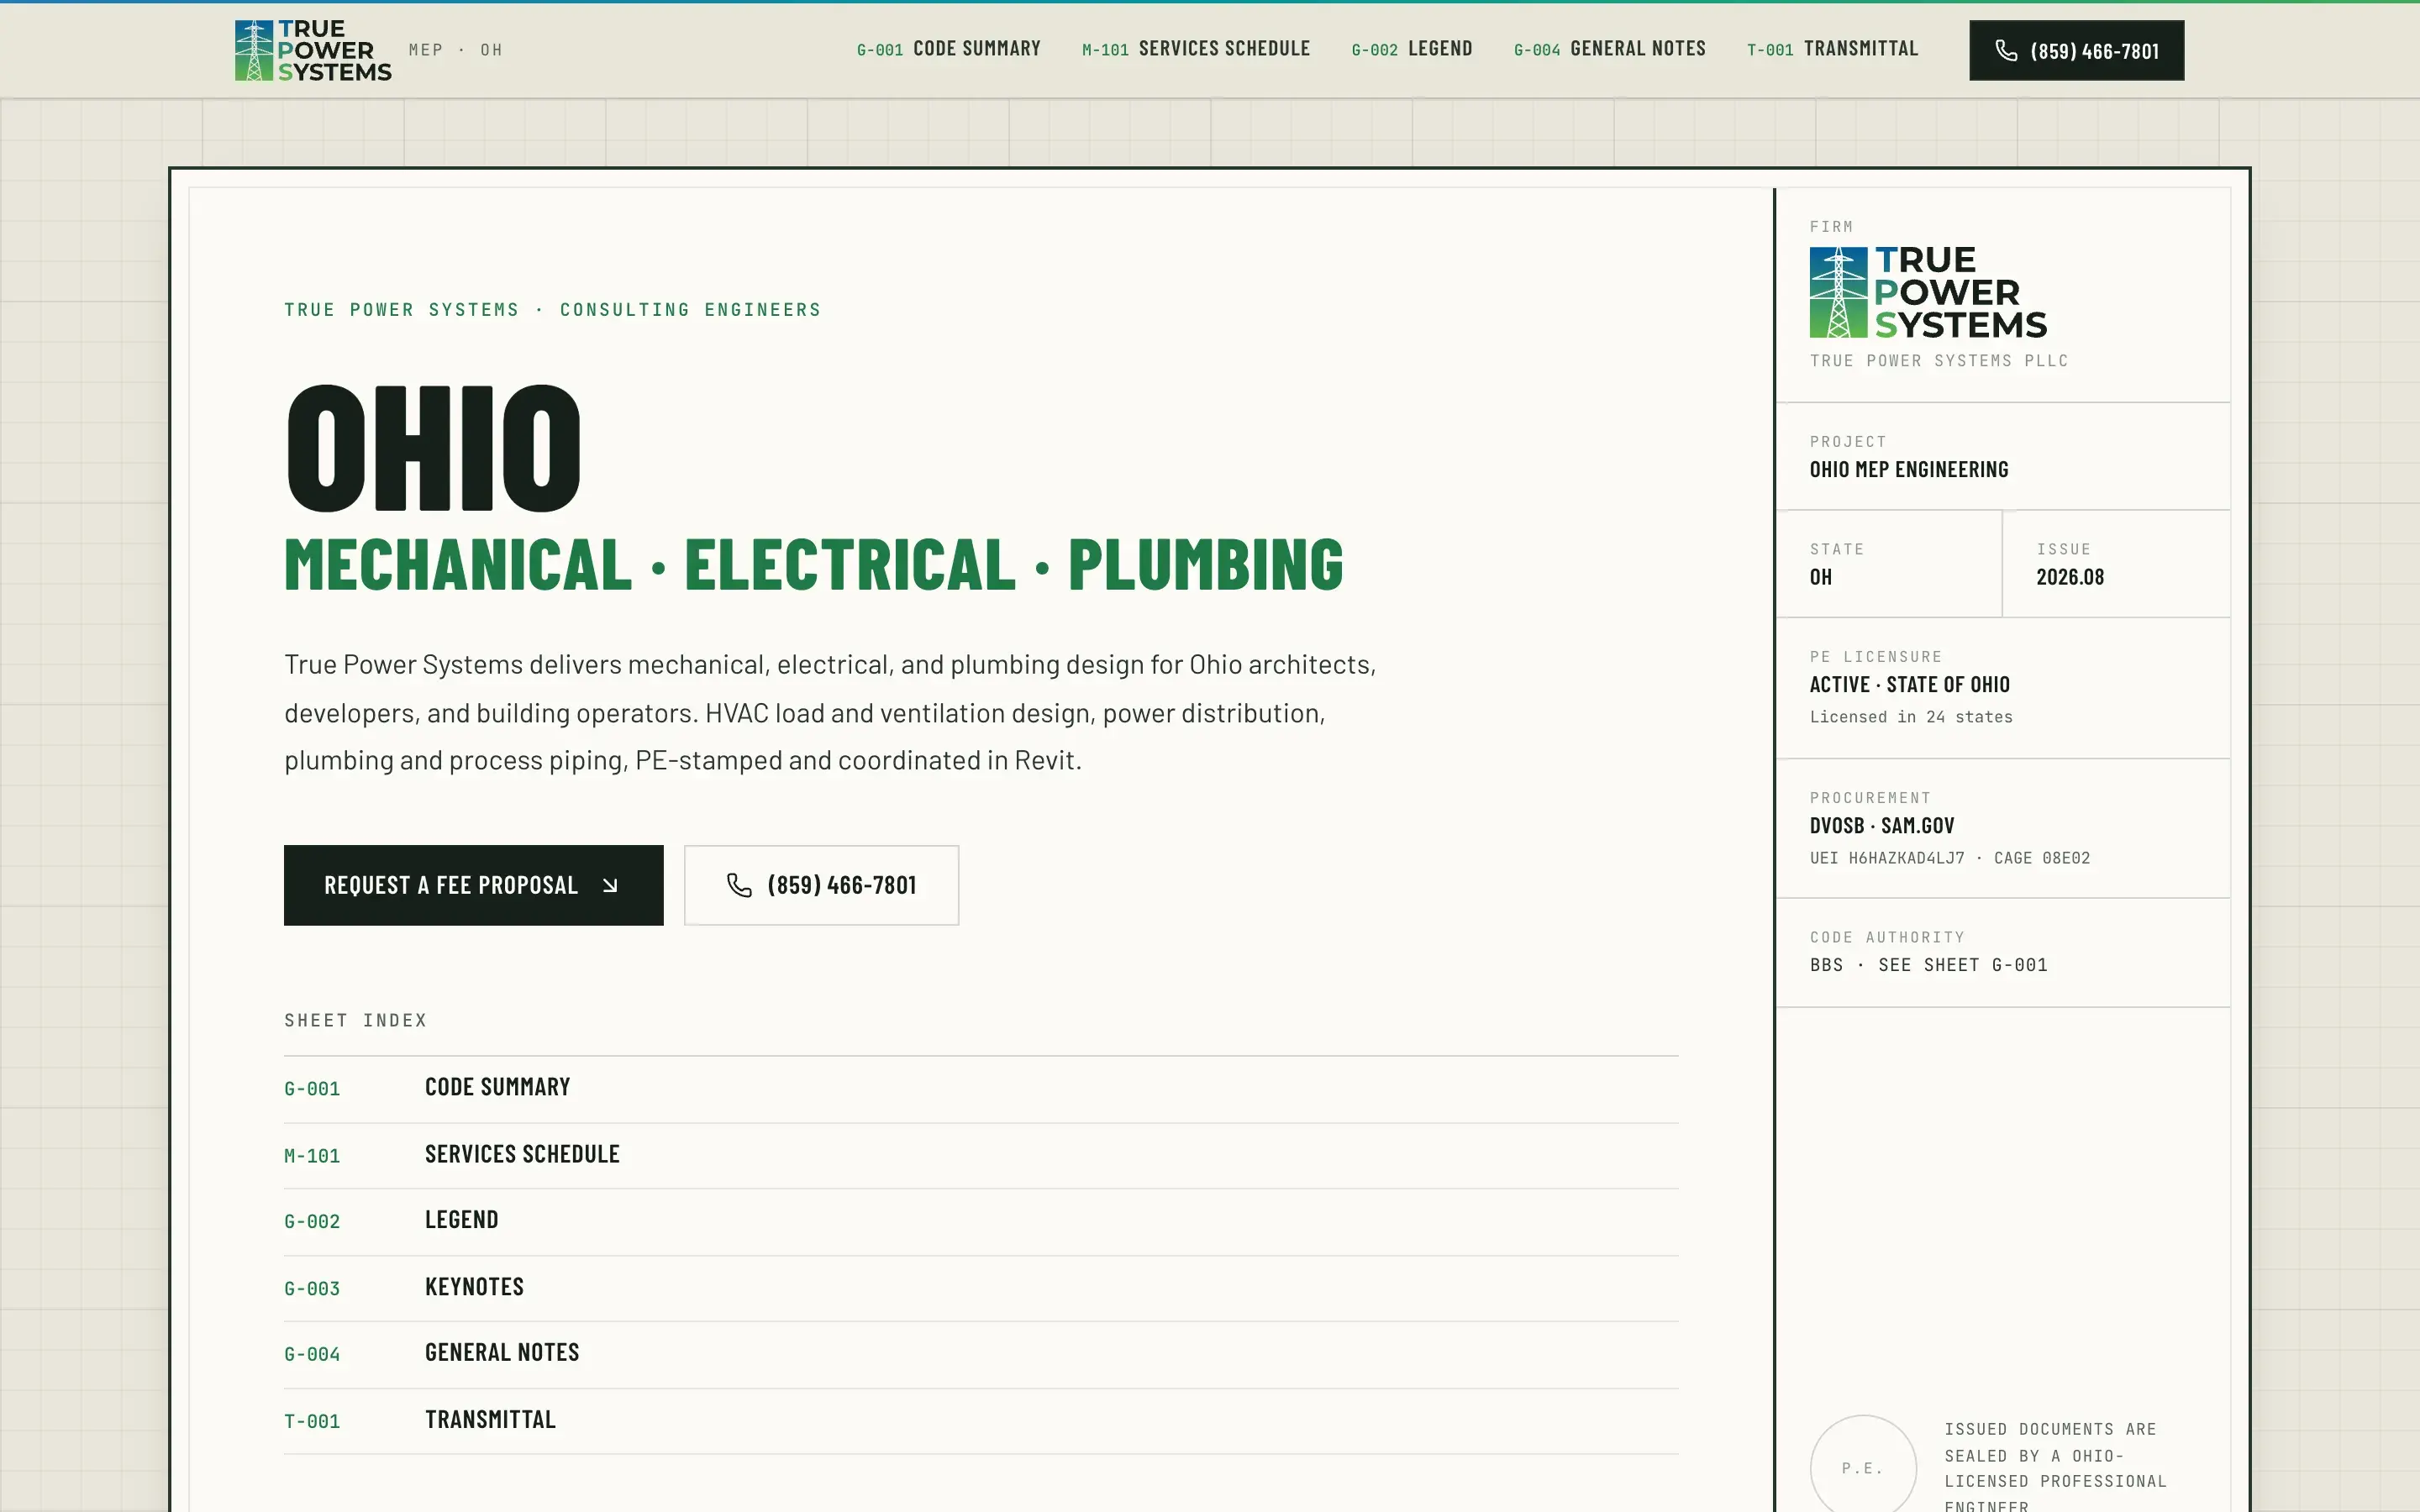Open the G-001 Code Summary nav item

[948, 49]
